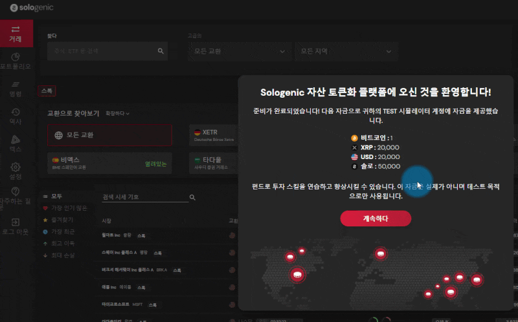Click the XRP icon in dialog
Screen dimensions: 518x322
[x=354, y=147]
